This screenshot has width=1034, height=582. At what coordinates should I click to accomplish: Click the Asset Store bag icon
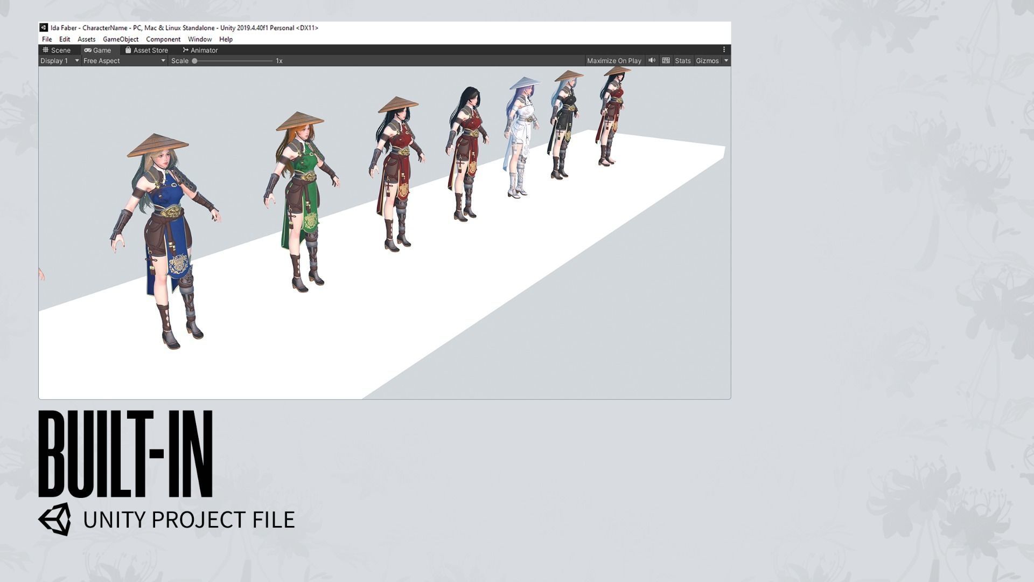tap(128, 50)
